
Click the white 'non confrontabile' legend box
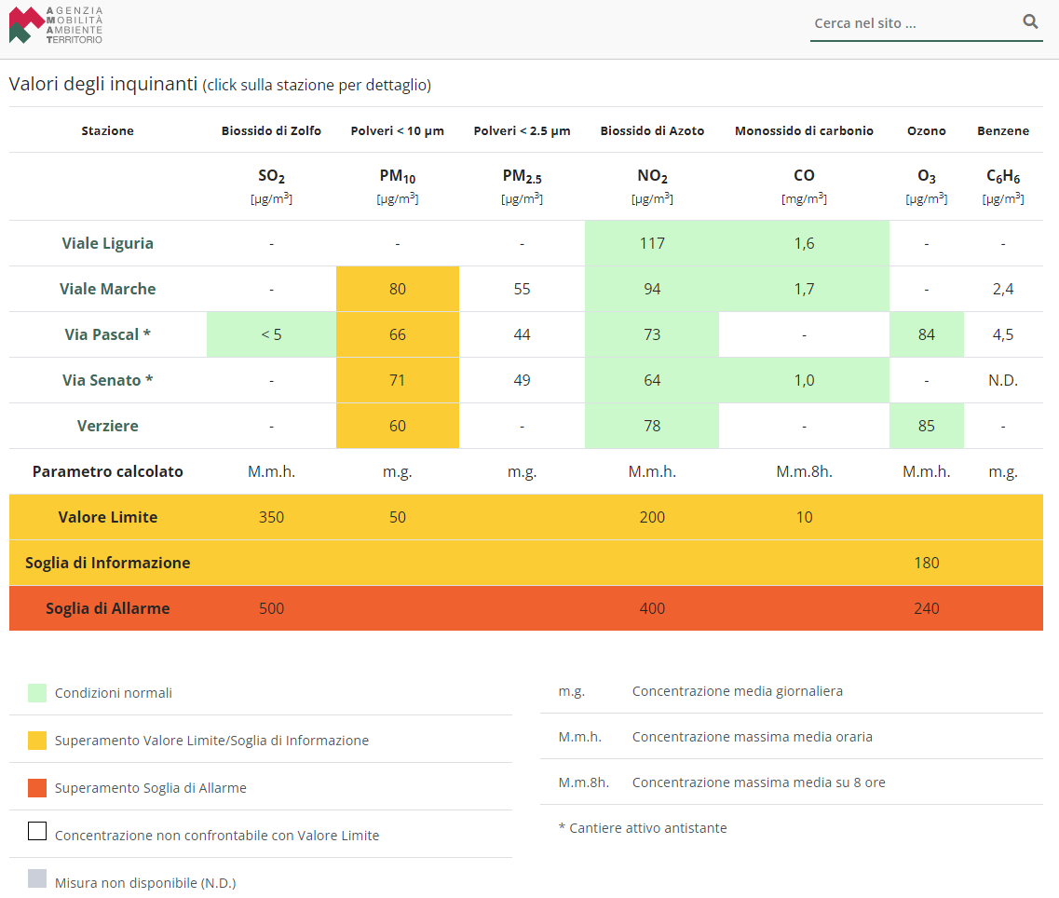[x=37, y=831]
